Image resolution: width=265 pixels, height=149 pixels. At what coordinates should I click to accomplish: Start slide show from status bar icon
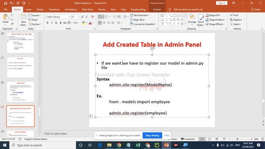pos(224,139)
